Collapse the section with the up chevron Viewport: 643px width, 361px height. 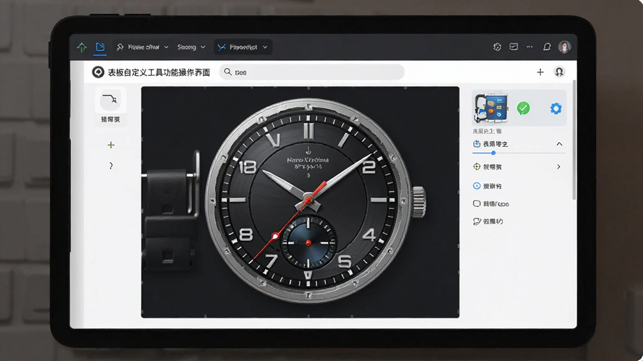[x=559, y=144]
